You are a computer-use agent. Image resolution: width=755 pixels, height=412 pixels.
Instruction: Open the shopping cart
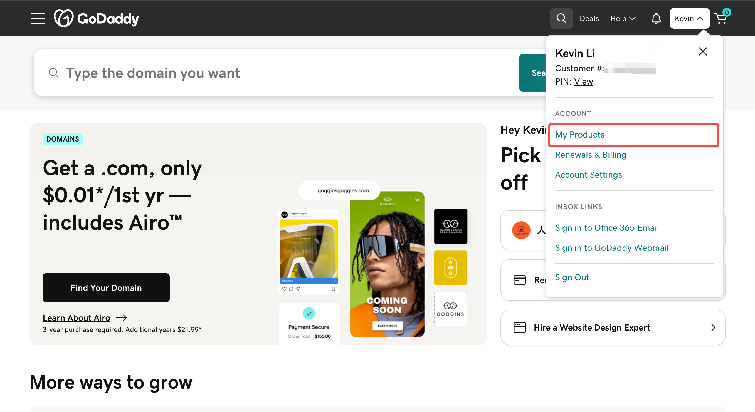pos(721,18)
